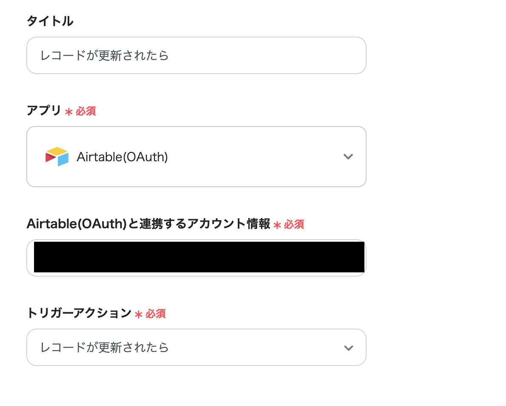Click the タイトル field label
Viewport: 506px width, 406px height.
pyautogui.click(x=50, y=21)
